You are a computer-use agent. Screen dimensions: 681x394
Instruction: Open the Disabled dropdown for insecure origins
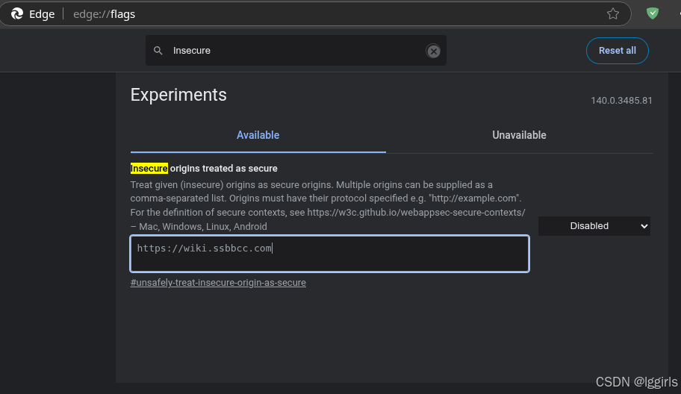[x=594, y=226]
